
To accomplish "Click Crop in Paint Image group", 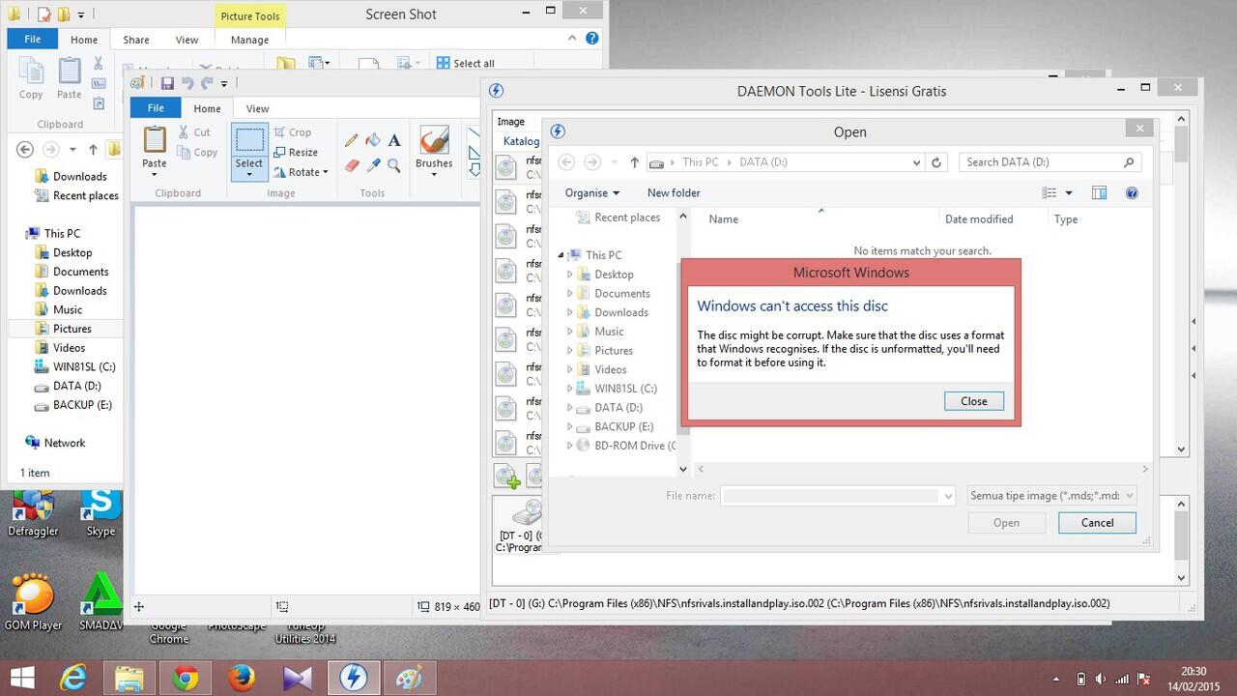I will (x=293, y=132).
